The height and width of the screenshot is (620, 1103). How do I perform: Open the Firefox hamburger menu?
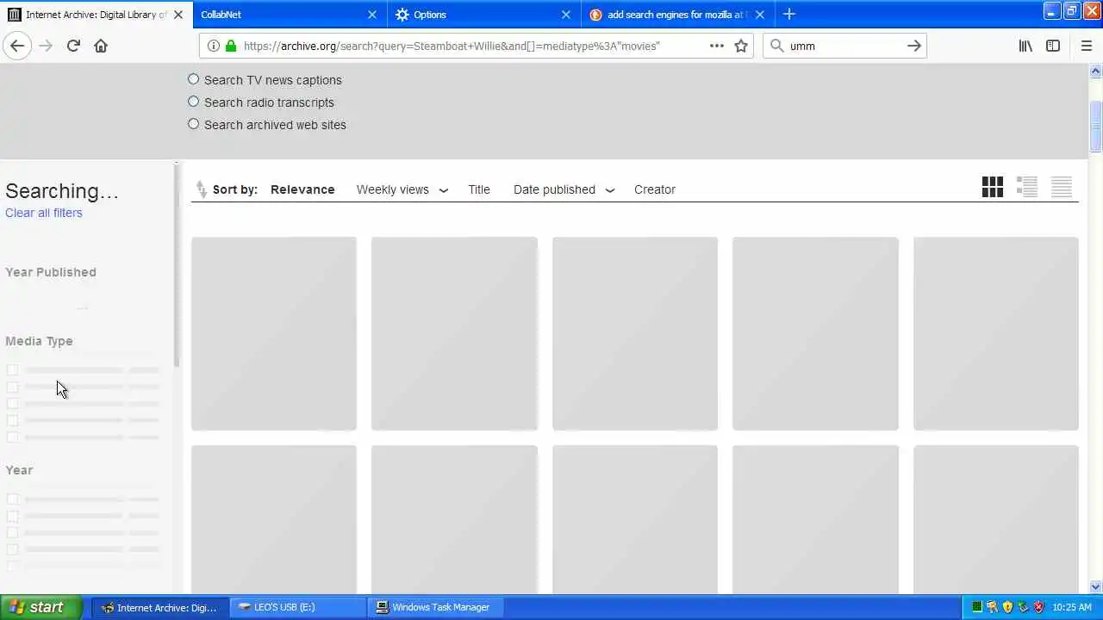1086,46
